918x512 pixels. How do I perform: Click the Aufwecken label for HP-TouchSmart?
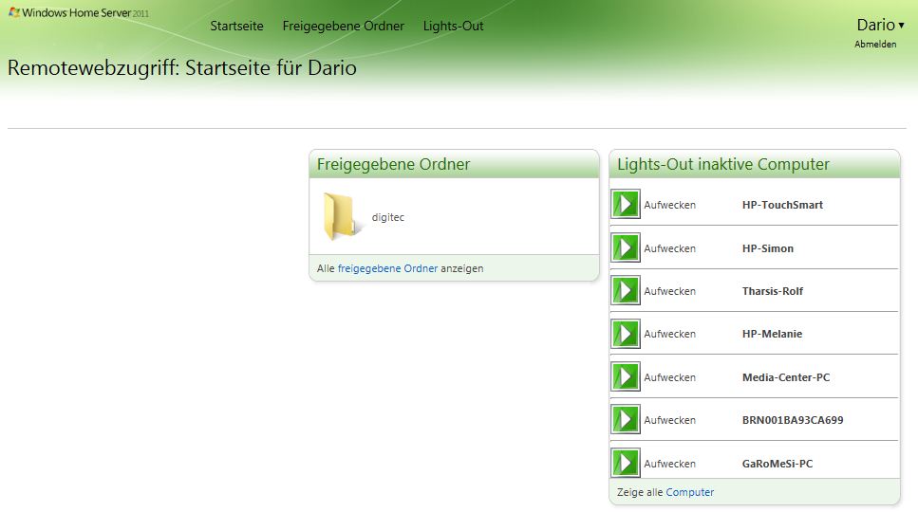click(669, 205)
